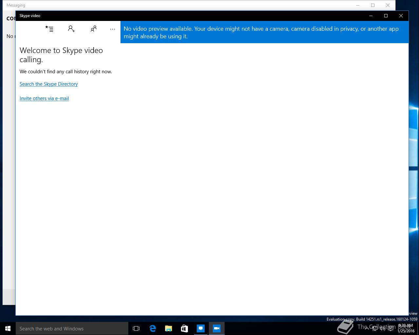The width and height of the screenshot is (419, 335).
Task: Open Task View from the taskbar
Action: 136,328
